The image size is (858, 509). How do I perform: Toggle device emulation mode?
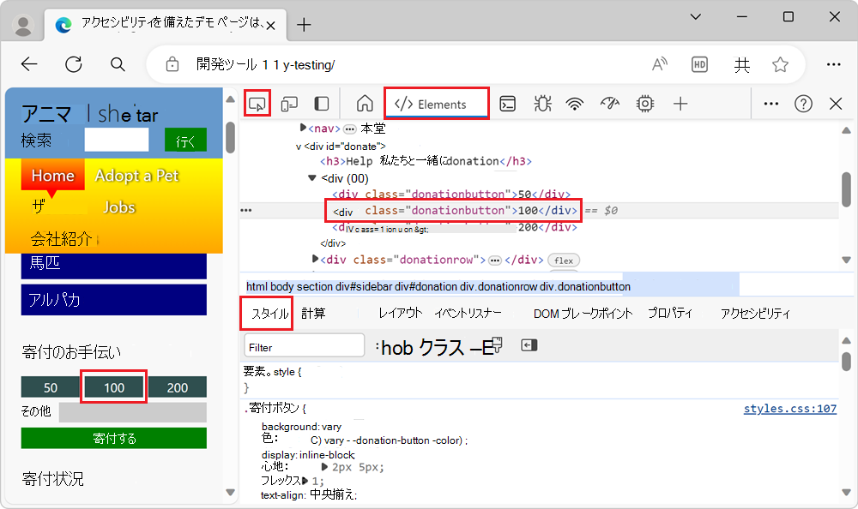289,103
